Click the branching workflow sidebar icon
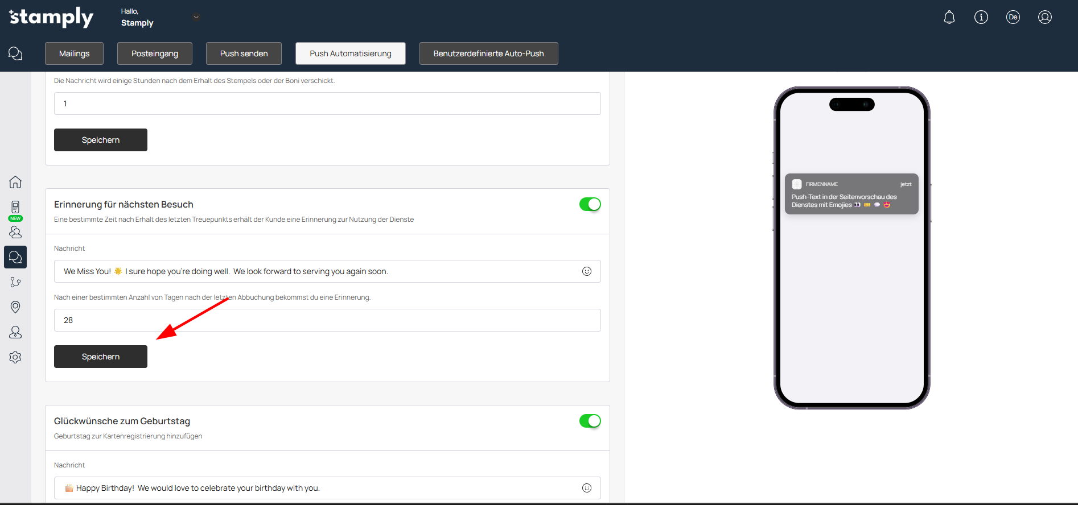This screenshot has width=1078, height=505. coord(15,282)
